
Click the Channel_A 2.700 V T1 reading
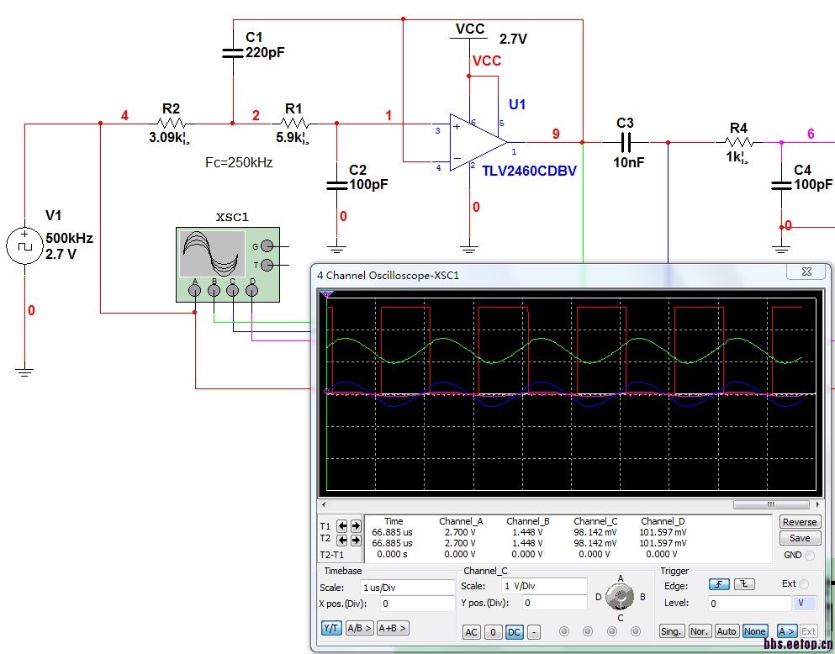tap(460, 532)
